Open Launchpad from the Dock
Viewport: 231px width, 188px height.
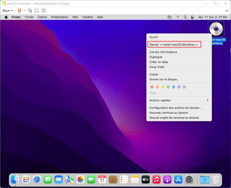[x=26, y=179]
